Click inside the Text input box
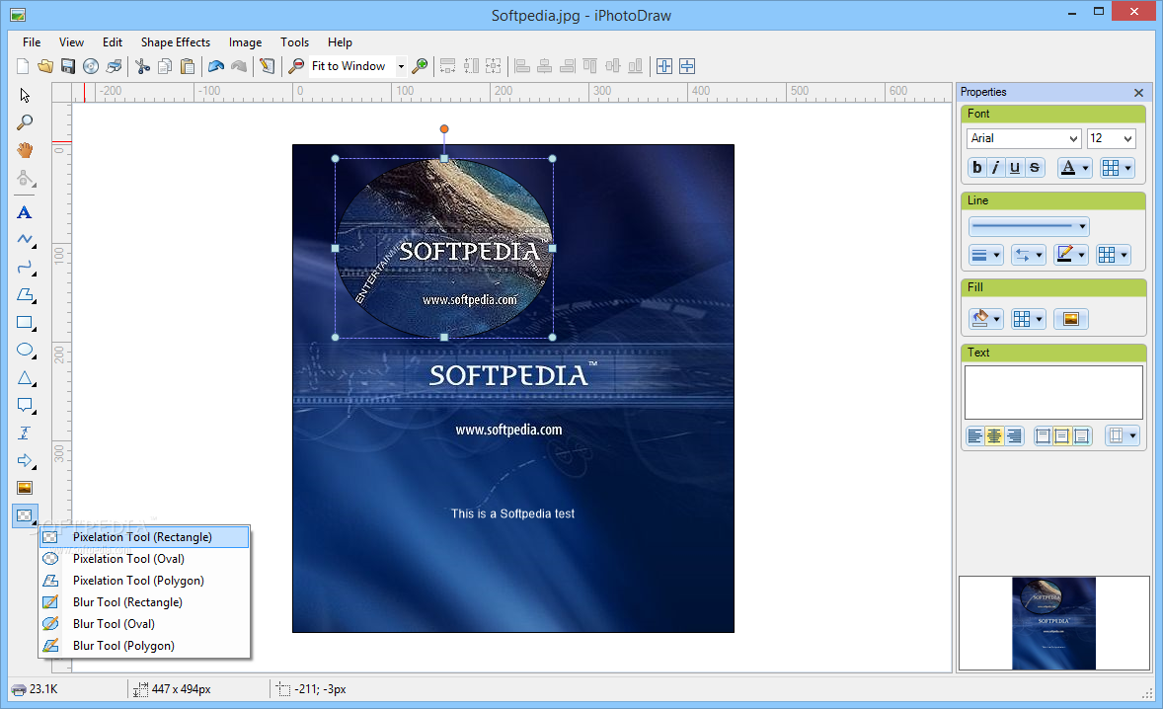1163x709 pixels. (1053, 392)
